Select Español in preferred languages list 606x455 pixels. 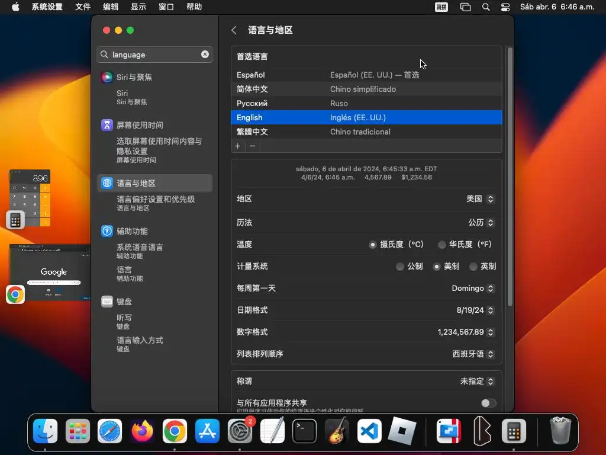pos(366,75)
